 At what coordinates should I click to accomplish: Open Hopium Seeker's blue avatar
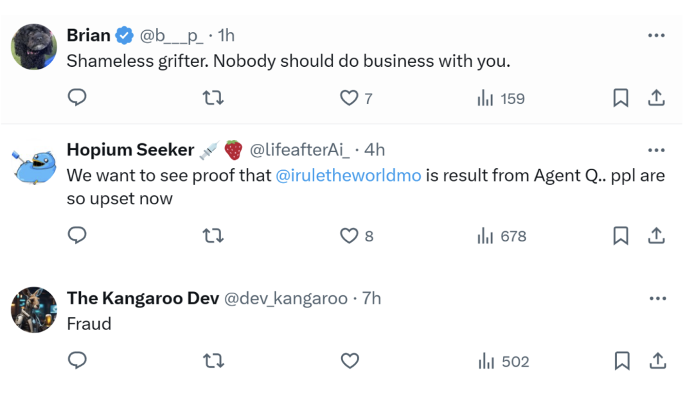34,164
